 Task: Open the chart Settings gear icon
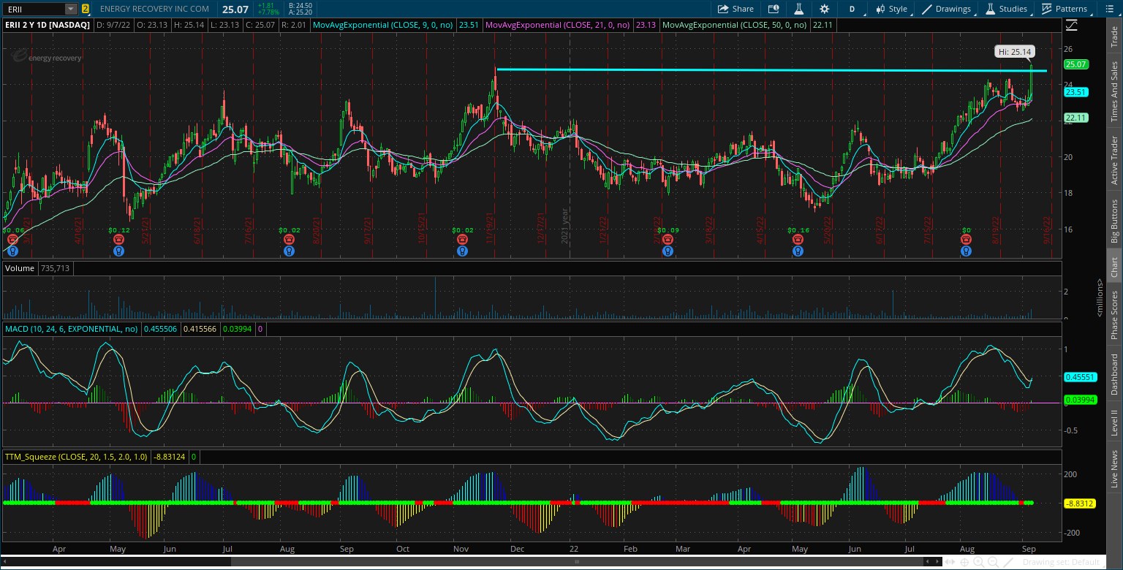pyautogui.click(x=825, y=9)
